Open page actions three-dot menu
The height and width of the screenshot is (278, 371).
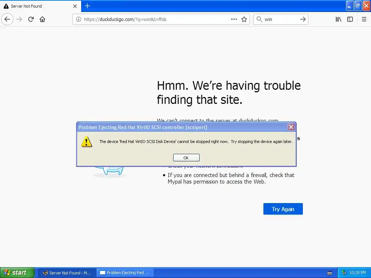click(x=234, y=19)
